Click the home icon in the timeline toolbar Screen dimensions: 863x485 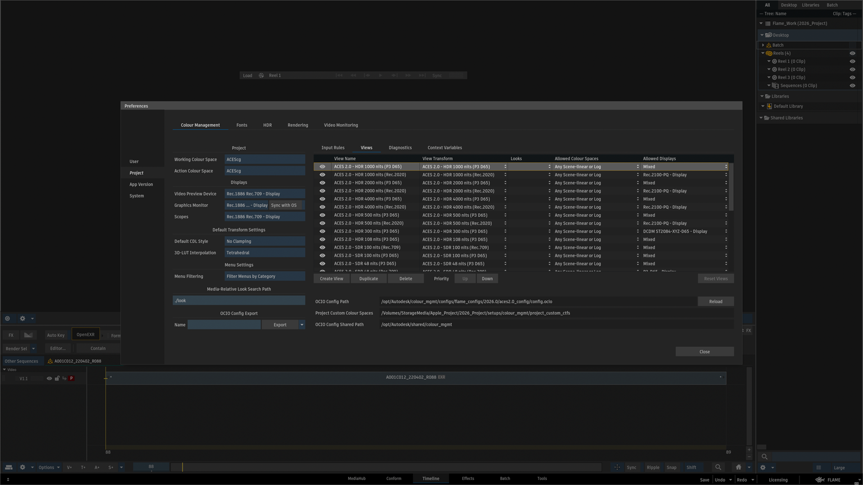pyautogui.click(x=738, y=467)
